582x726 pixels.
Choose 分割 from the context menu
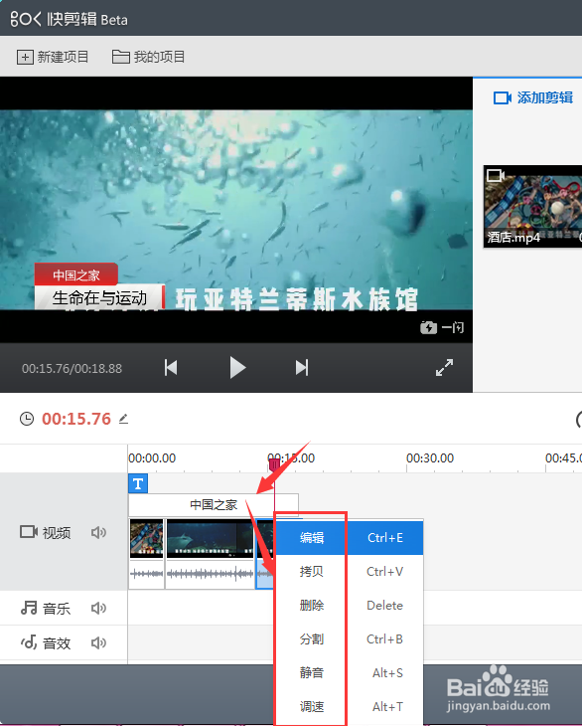(349, 638)
